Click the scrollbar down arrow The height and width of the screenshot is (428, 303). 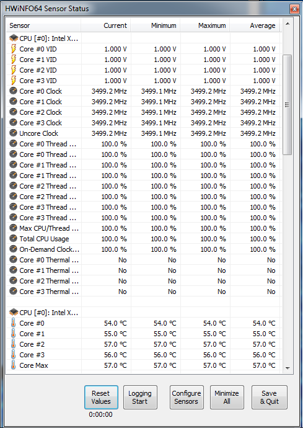288,368
